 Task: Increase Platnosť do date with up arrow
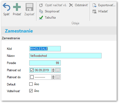click(x=53, y=76)
